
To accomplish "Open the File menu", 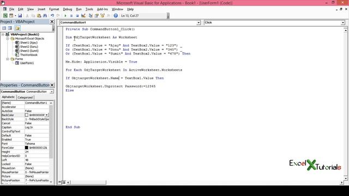I will (11, 9).
